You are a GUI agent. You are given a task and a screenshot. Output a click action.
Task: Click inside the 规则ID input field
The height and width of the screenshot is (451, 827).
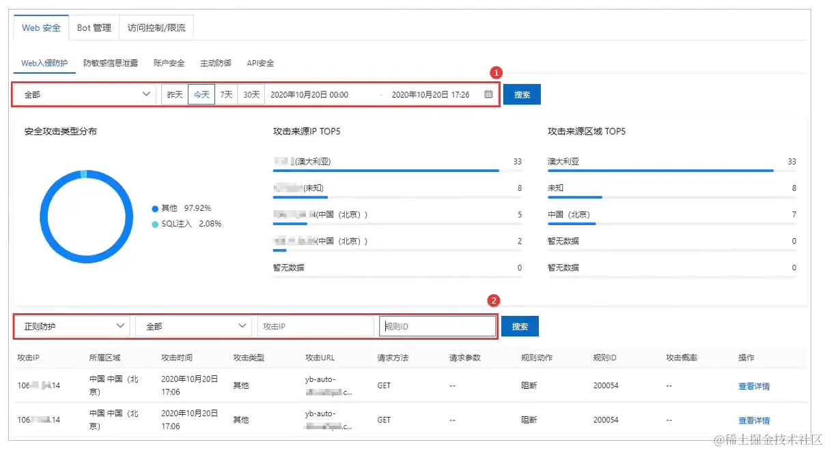click(437, 326)
